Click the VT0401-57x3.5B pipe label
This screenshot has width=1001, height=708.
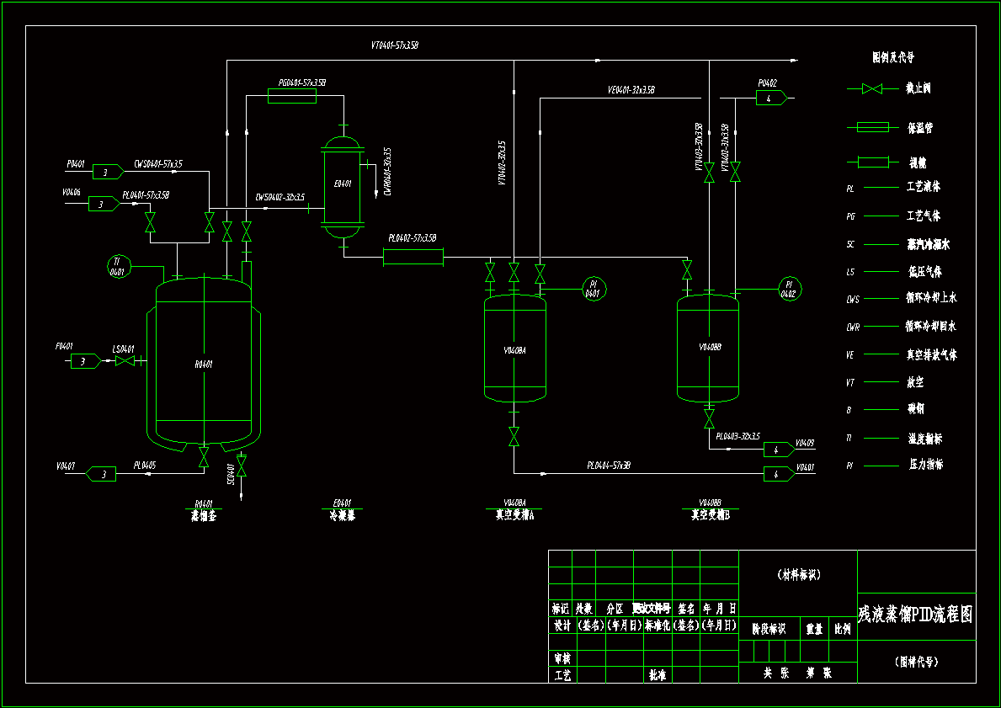(x=395, y=45)
